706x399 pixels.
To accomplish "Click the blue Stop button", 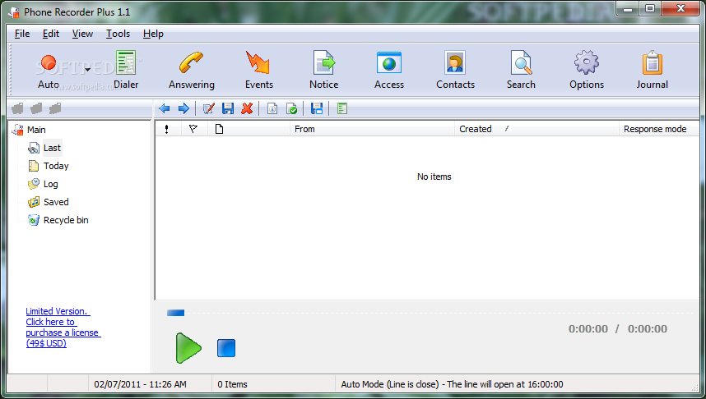I will pyautogui.click(x=226, y=348).
